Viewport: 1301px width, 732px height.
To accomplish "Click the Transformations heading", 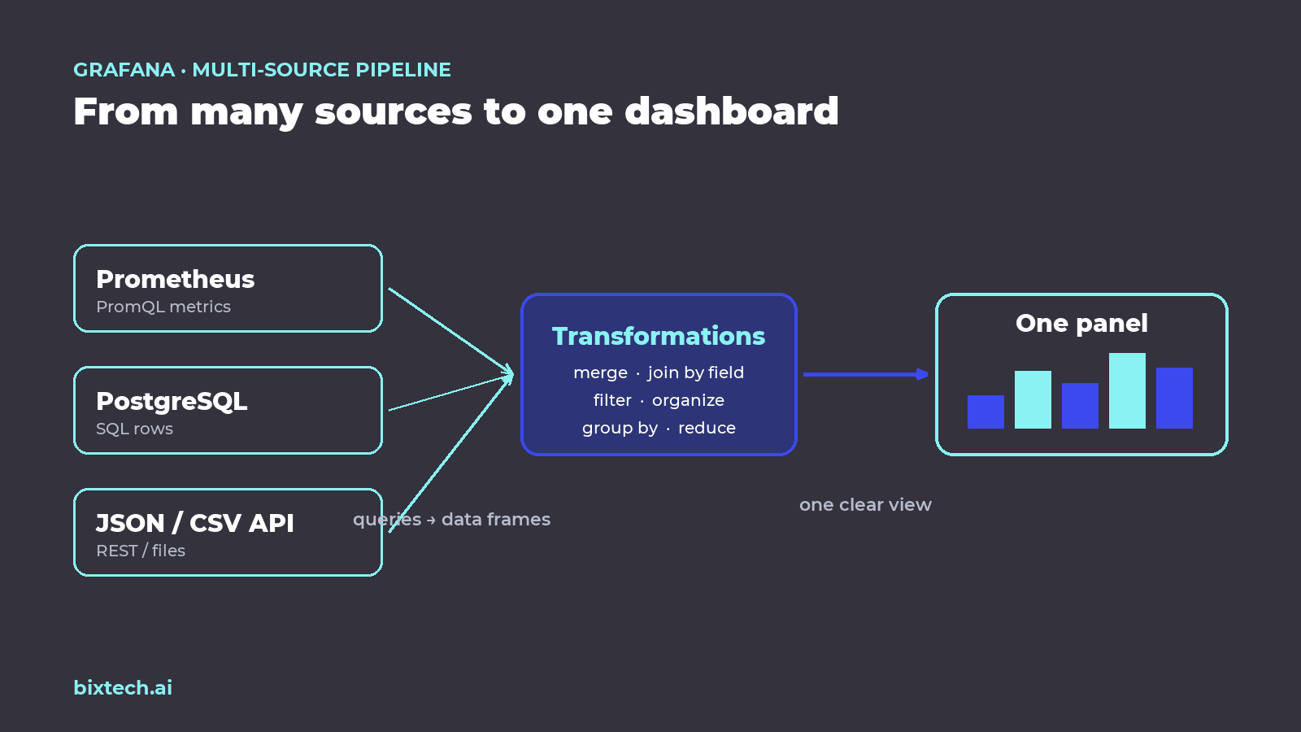I will [659, 336].
